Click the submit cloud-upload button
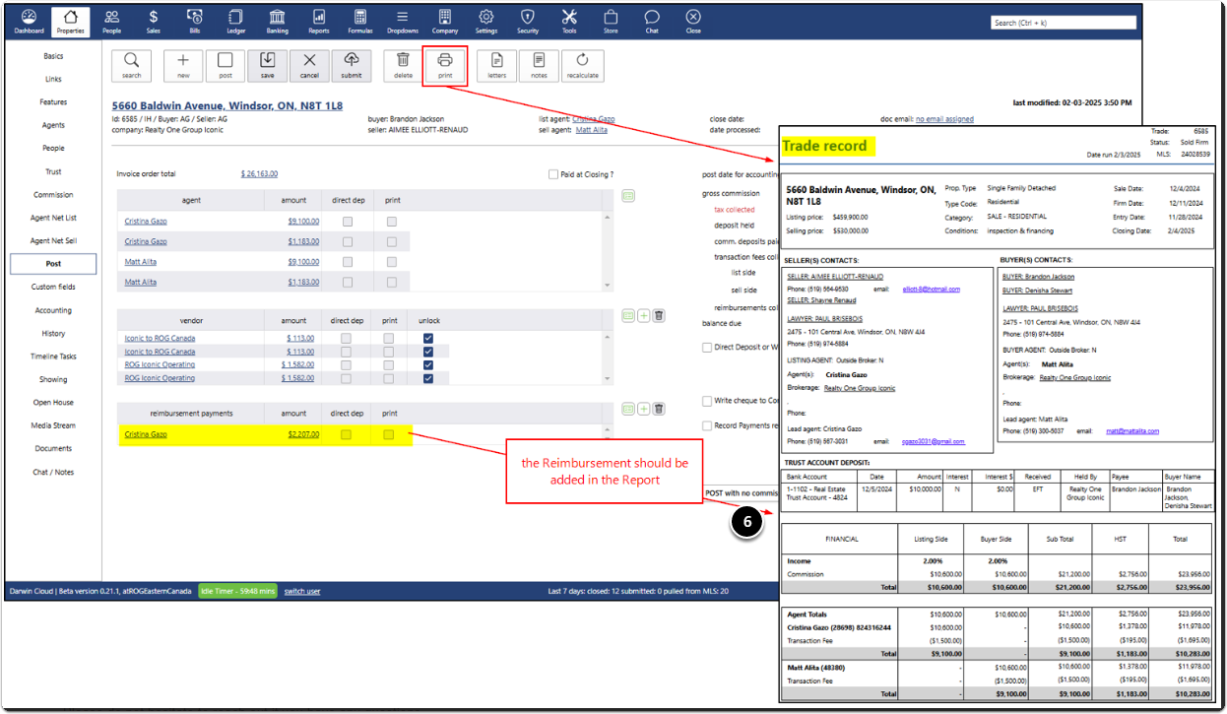 click(352, 65)
